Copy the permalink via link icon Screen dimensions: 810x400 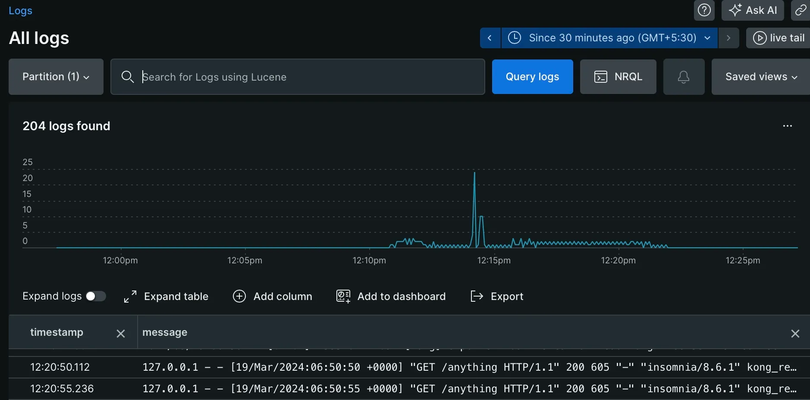[x=801, y=10]
